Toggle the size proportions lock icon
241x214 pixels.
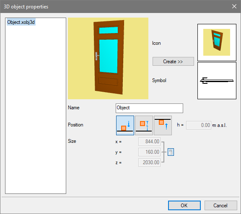pos(171,152)
